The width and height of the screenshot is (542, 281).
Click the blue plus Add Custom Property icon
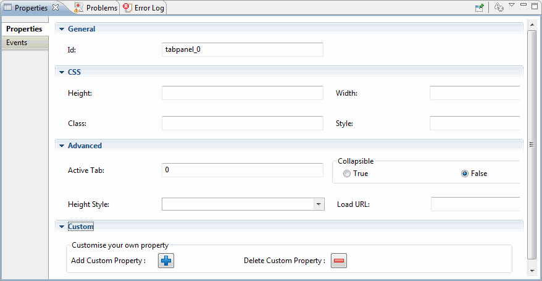click(x=166, y=261)
